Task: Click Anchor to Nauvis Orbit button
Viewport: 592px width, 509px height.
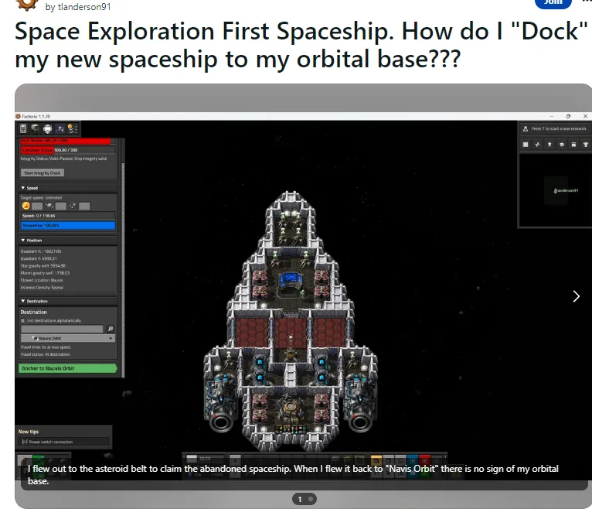Action: coord(67,368)
